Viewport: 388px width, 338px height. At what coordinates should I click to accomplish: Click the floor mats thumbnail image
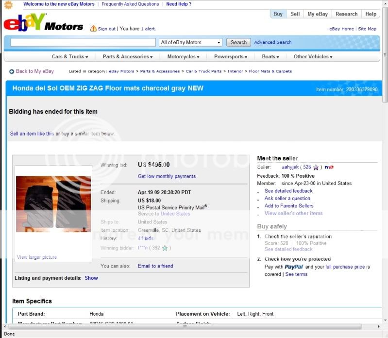53,204
